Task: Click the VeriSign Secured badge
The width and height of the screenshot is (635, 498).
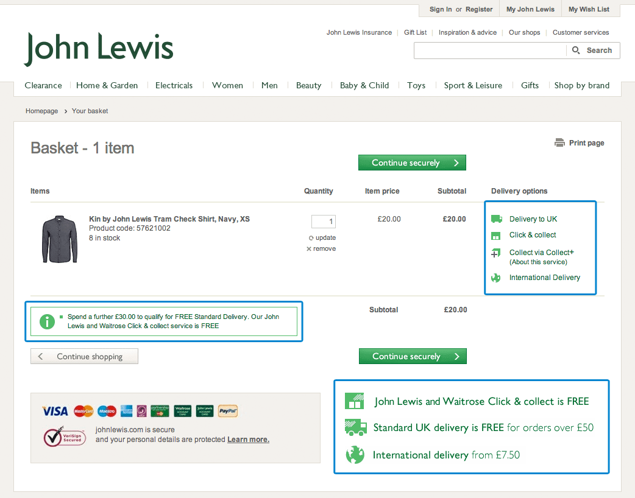Action: (60, 437)
